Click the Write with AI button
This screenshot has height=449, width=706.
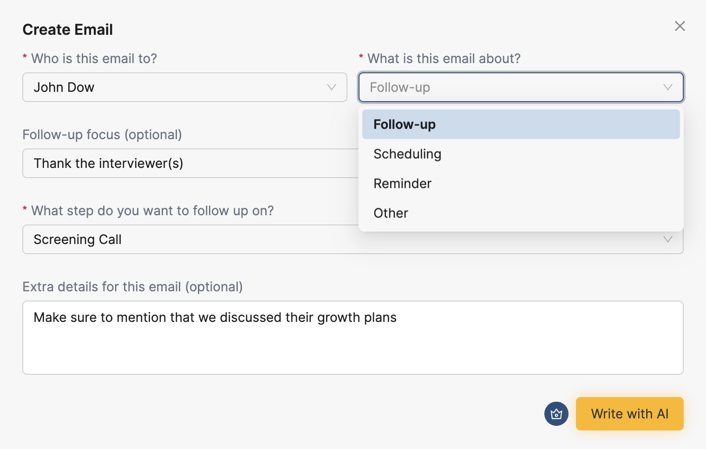pos(629,414)
